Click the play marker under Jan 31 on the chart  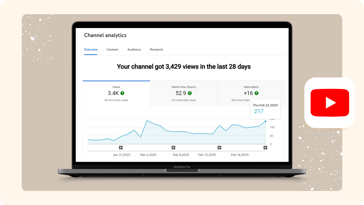click(x=121, y=148)
